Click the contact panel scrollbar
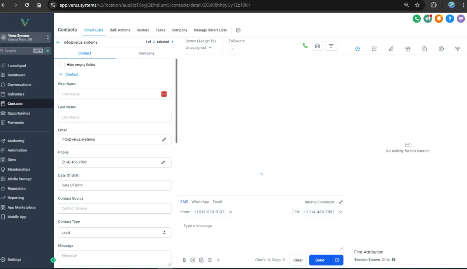Viewport: 467px width, 269px height. tap(177, 101)
